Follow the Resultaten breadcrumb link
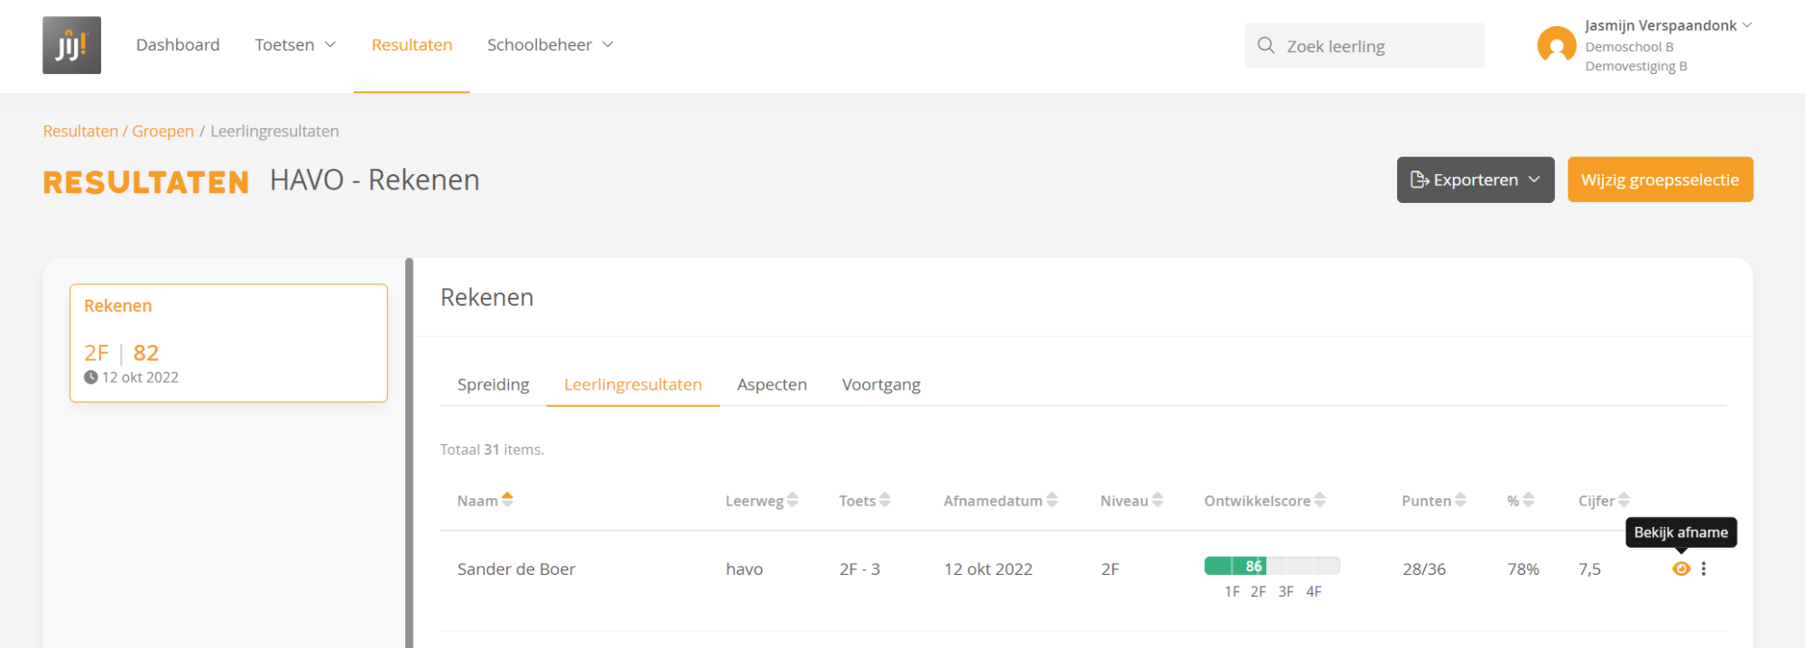The height and width of the screenshot is (648, 1805). (x=80, y=131)
